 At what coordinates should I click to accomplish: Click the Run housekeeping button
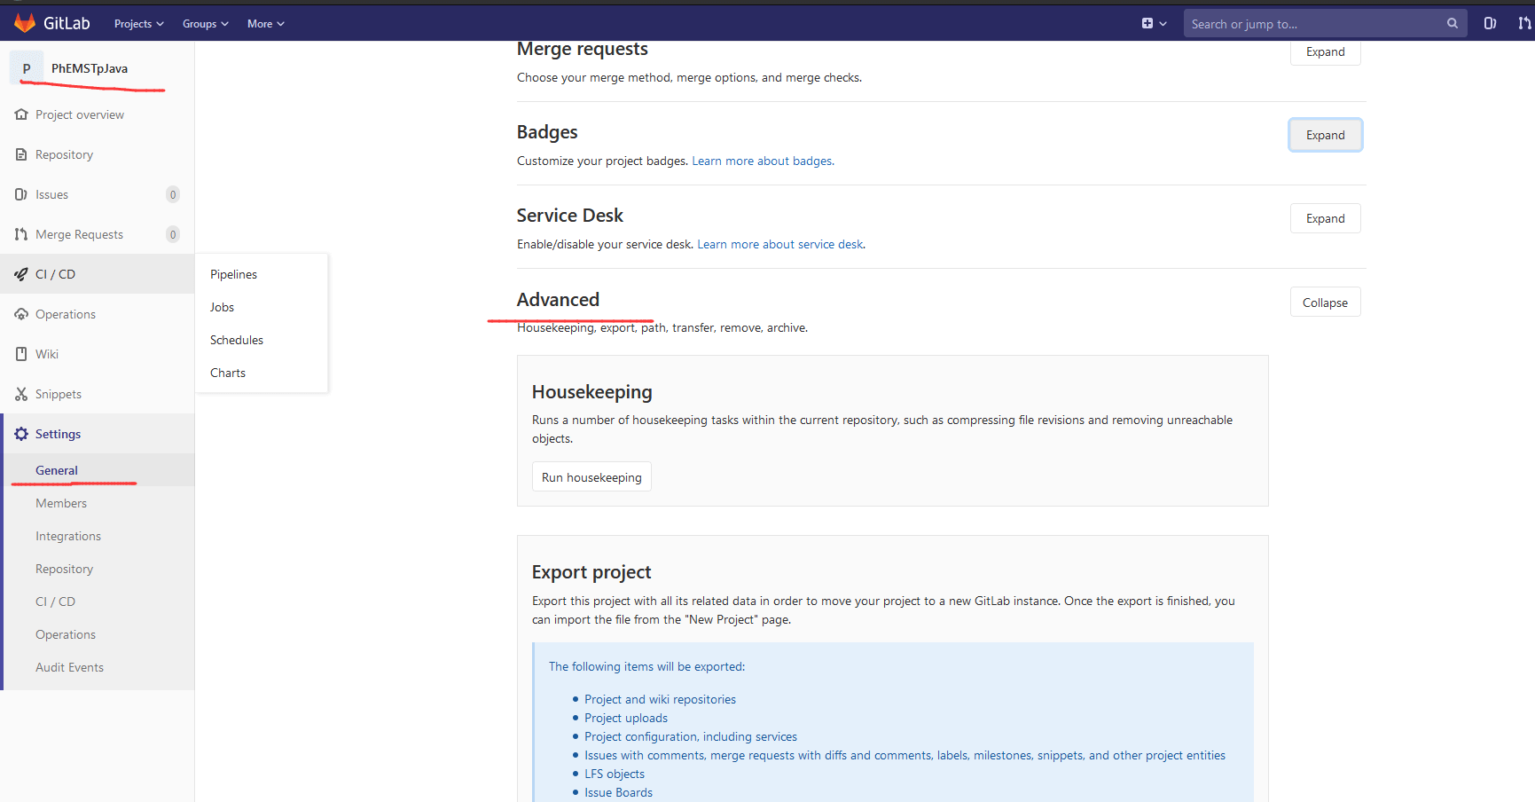coord(591,477)
